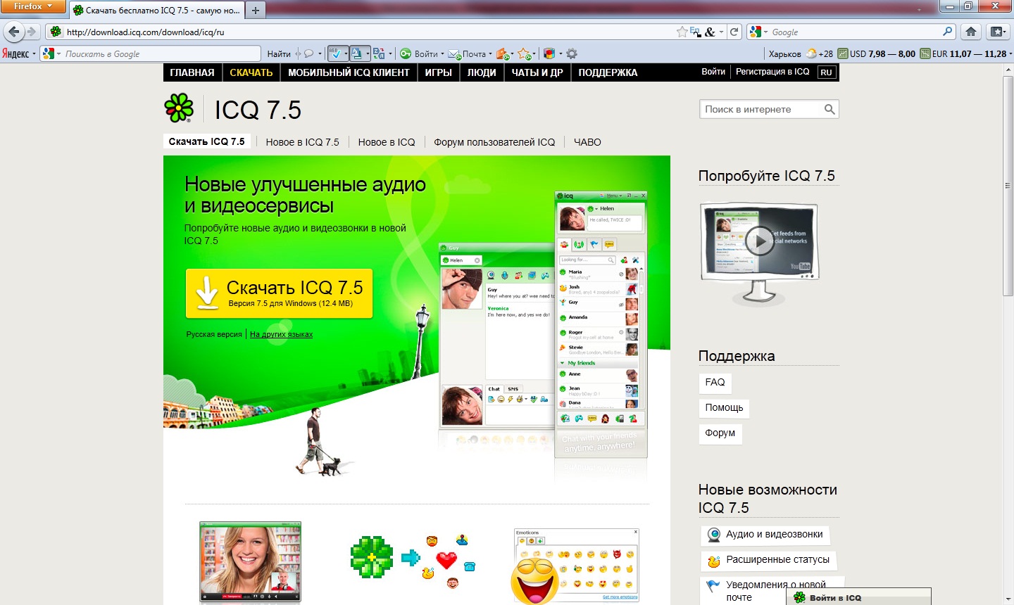This screenshot has height=605, width=1014.
Task: Open the Войти dropdown arrow in Yandex bar
Action: point(442,54)
